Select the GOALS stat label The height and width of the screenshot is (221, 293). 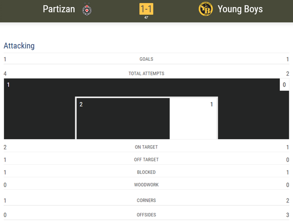[146, 59]
